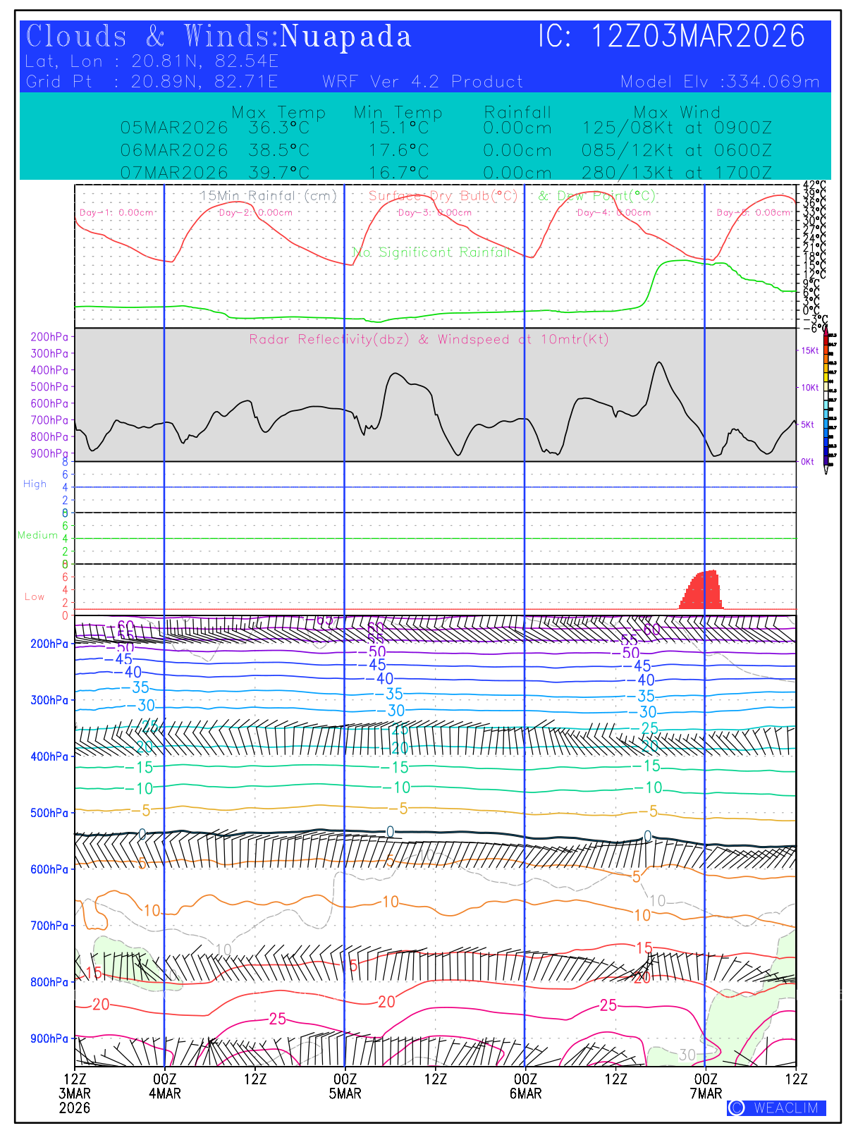Click the High cloud panel label
846x1128 pixels.
coord(35,484)
